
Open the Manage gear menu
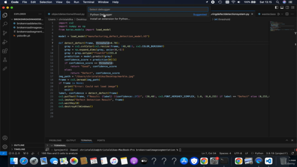[x=5, y=147]
